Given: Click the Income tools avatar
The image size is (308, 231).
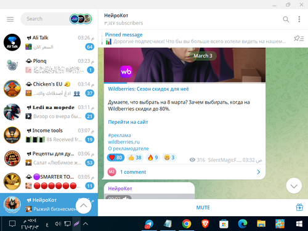Looking at the screenshot, I should click(12, 135).
